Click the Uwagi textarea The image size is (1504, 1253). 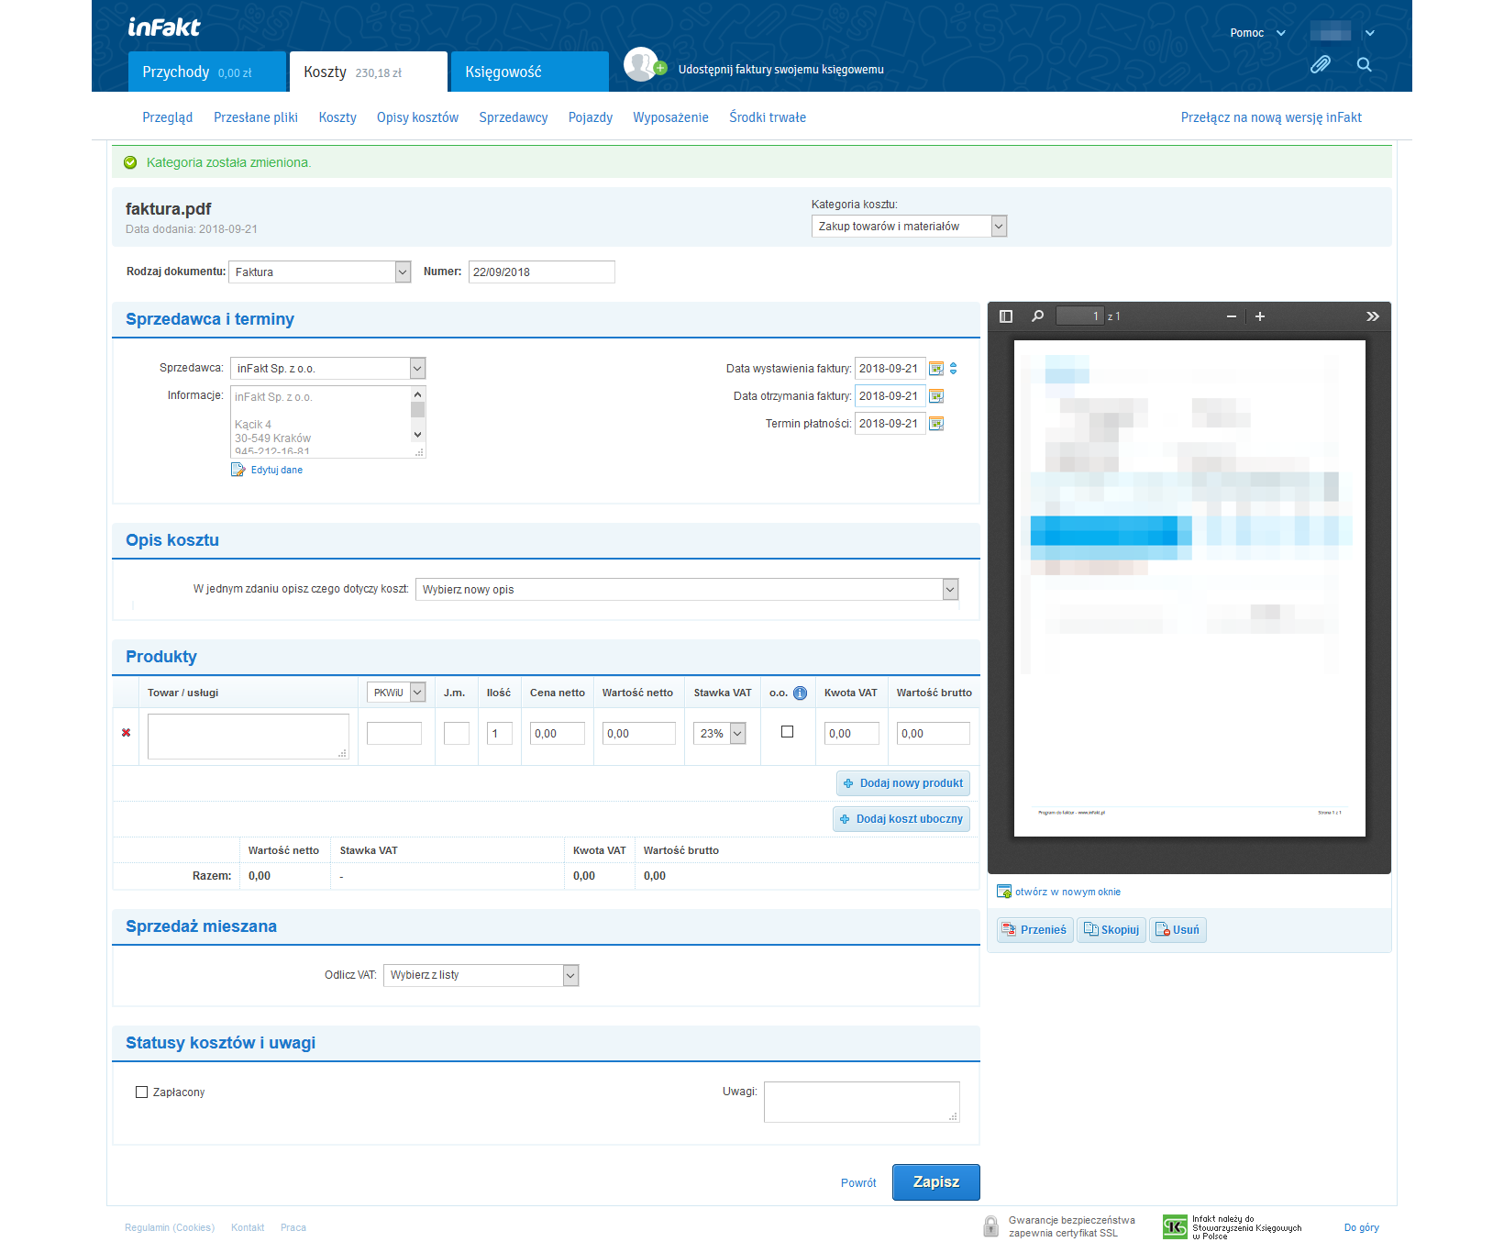[x=862, y=1103]
